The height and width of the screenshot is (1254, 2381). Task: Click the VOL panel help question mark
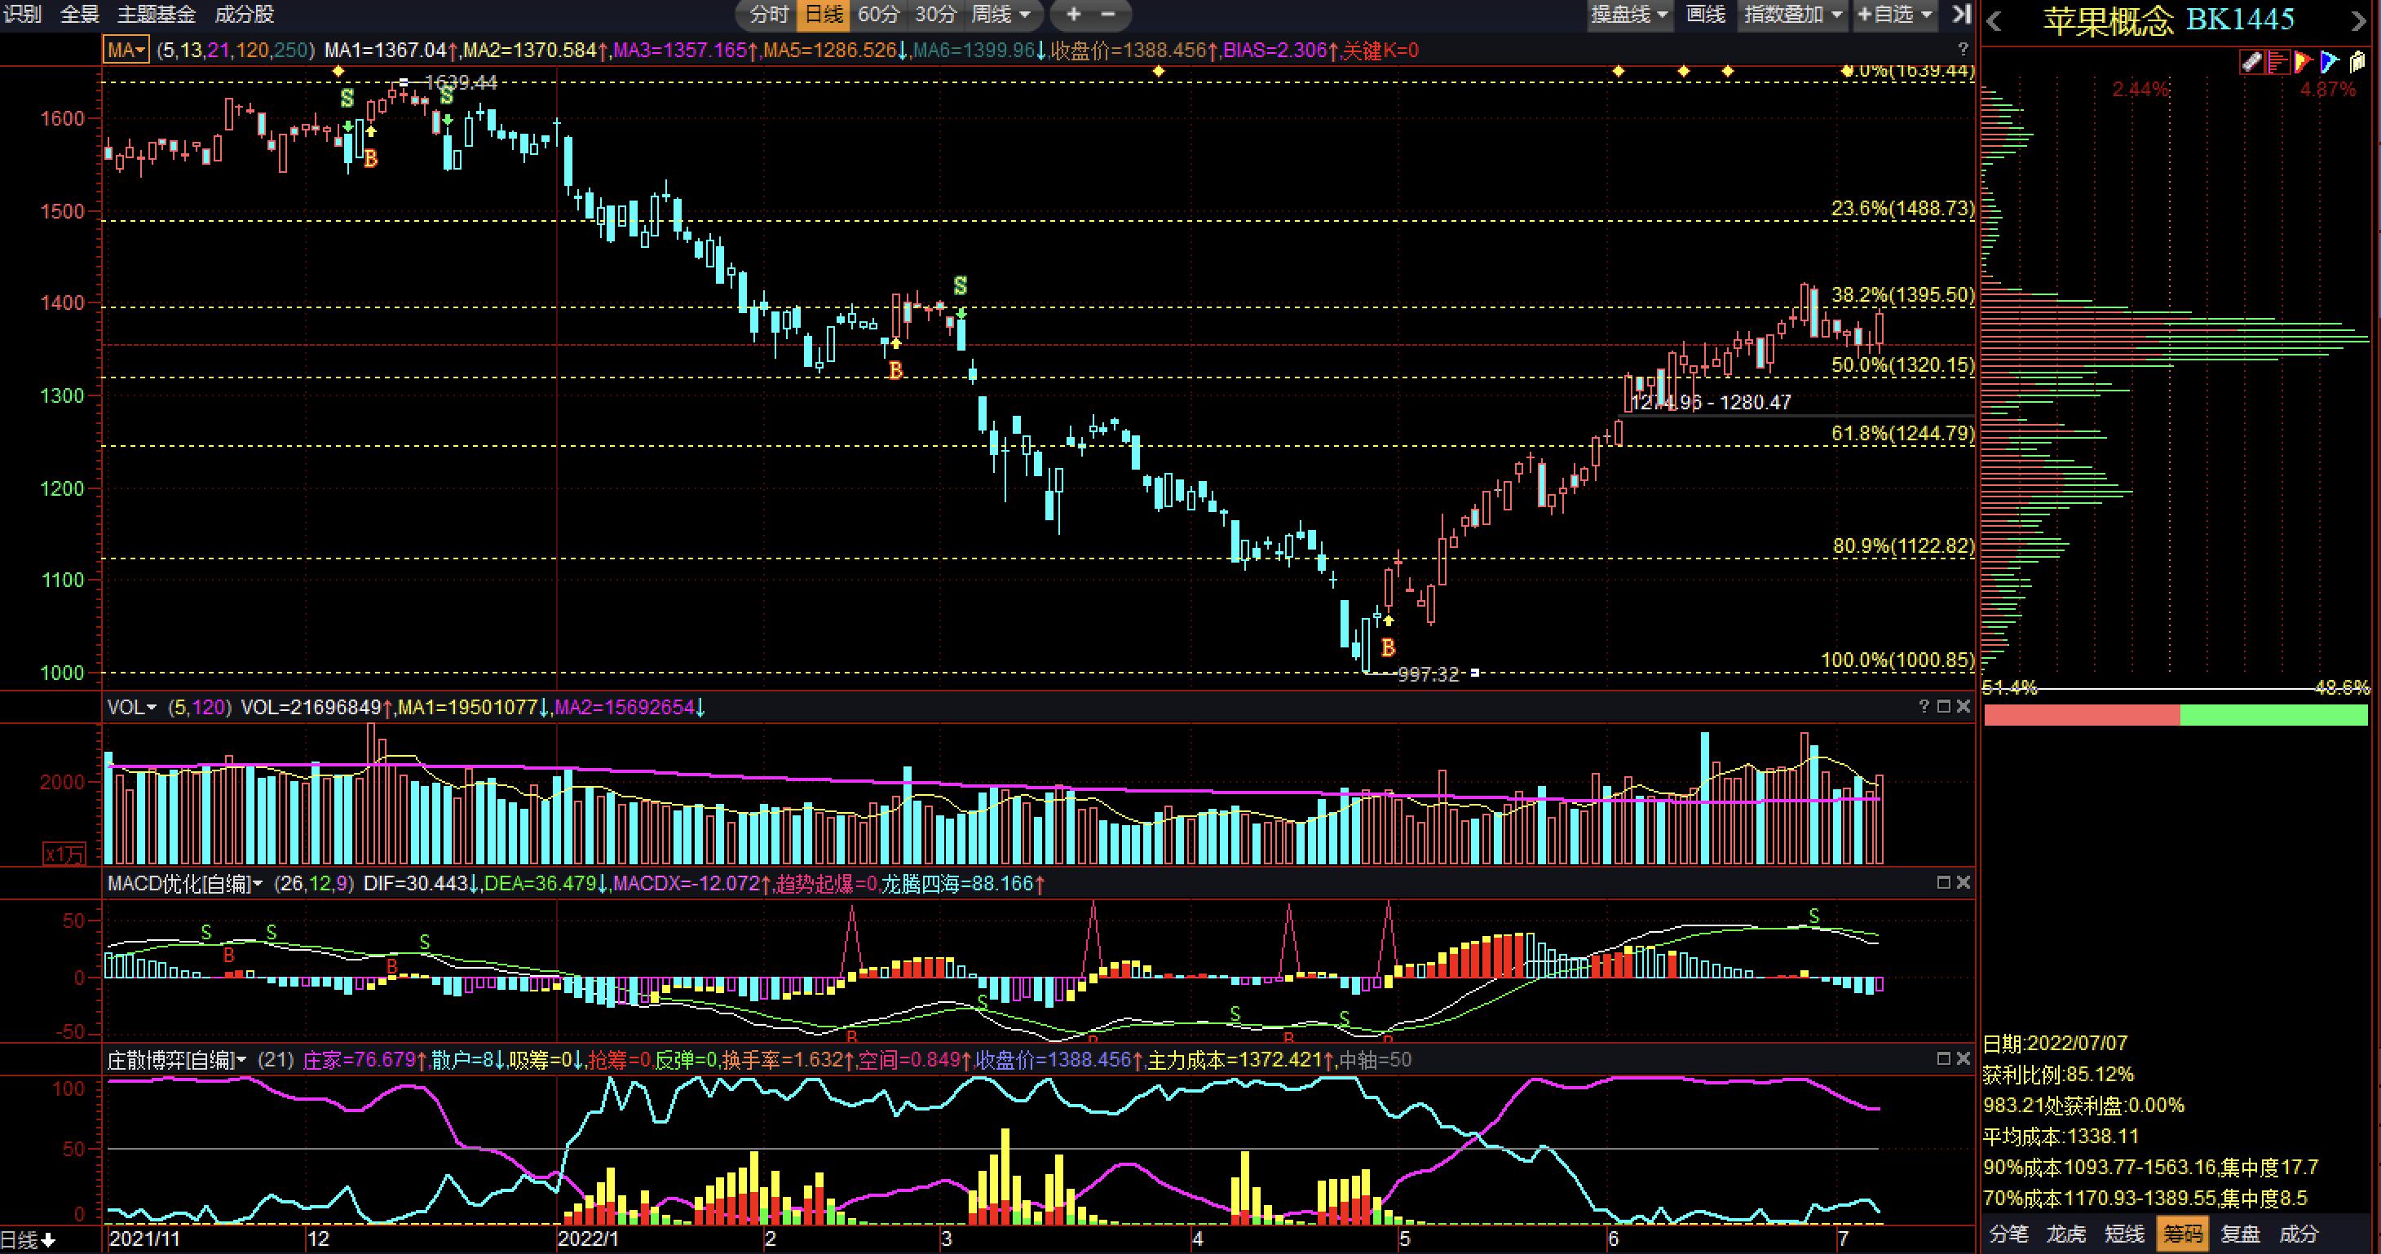(1924, 707)
